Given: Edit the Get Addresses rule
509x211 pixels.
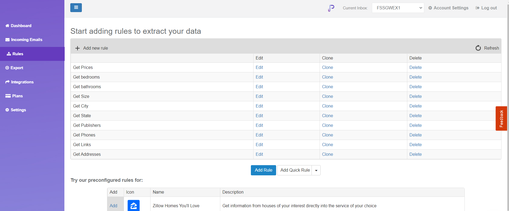Looking at the screenshot, I should (259, 154).
